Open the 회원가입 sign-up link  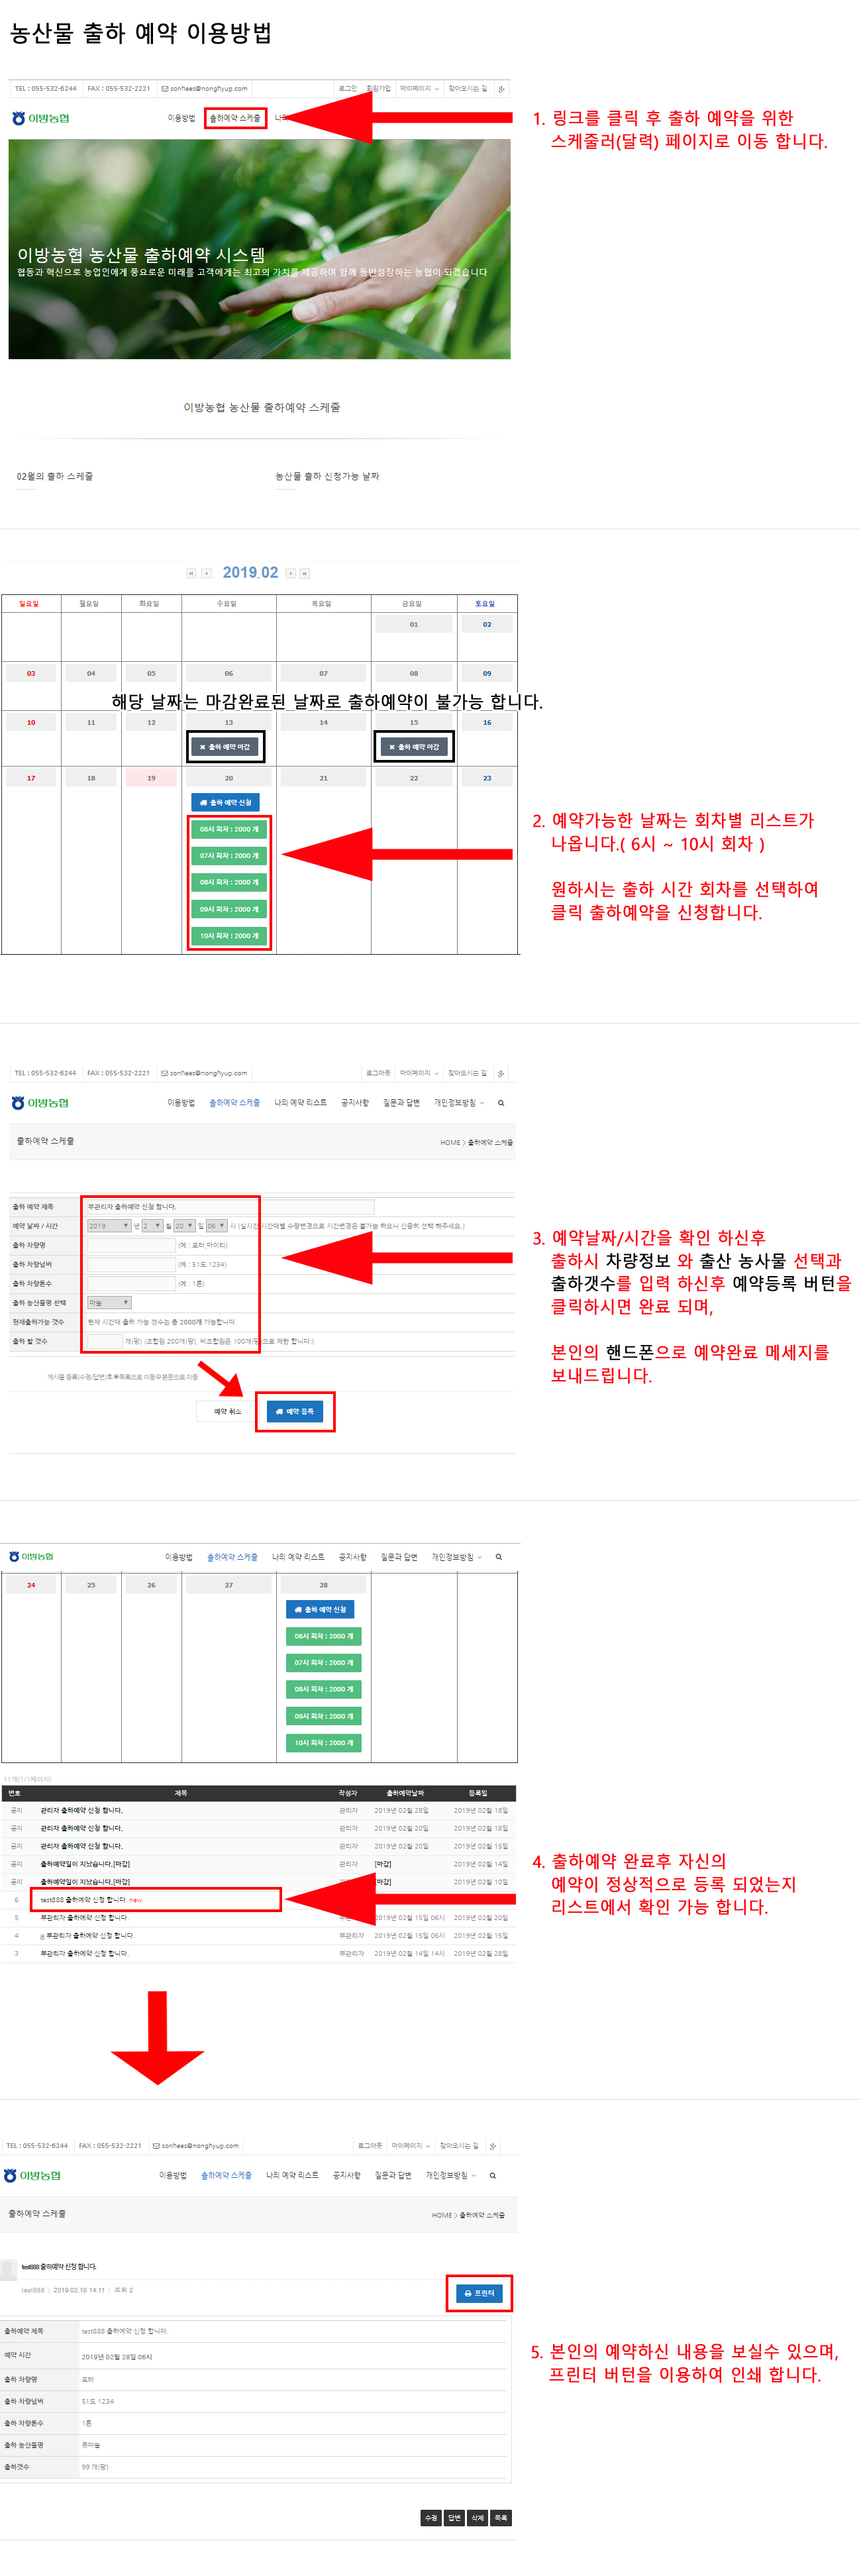click(378, 89)
